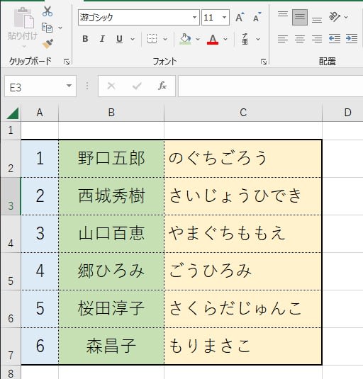Apply the red Font Color A

coord(213,39)
